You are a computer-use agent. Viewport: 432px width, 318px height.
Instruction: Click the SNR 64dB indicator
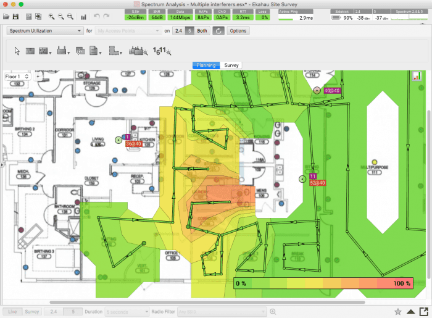coord(157,15)
